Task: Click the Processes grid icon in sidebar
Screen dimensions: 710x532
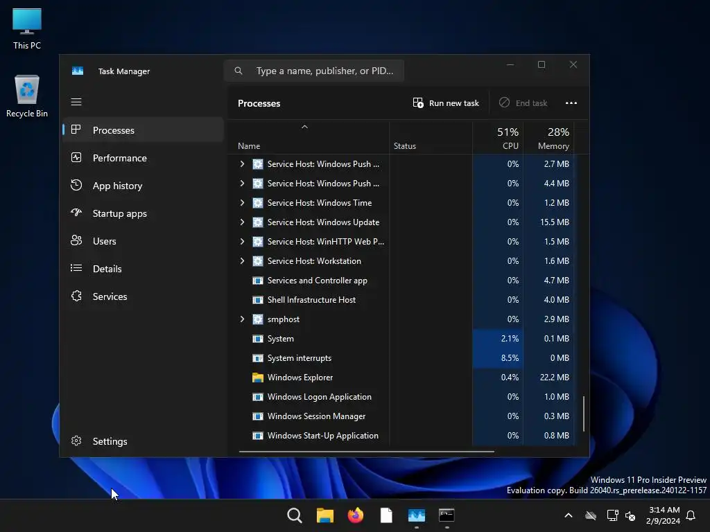Action: [x=76, y=130]
